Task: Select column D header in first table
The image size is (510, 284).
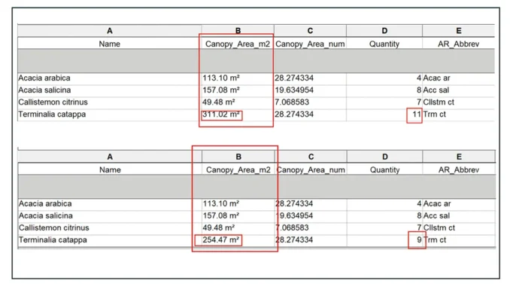Action: click(x=384, y=31)
